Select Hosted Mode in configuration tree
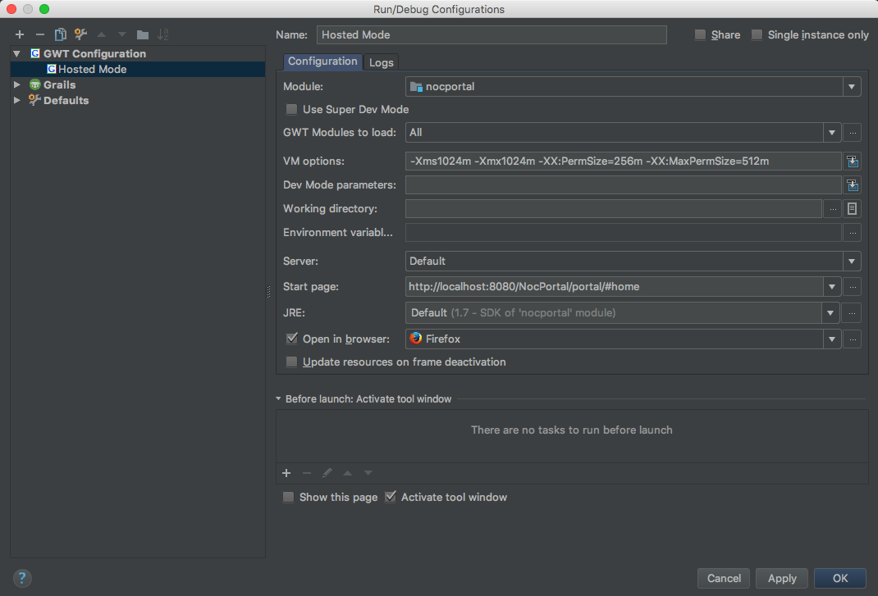 92,69
